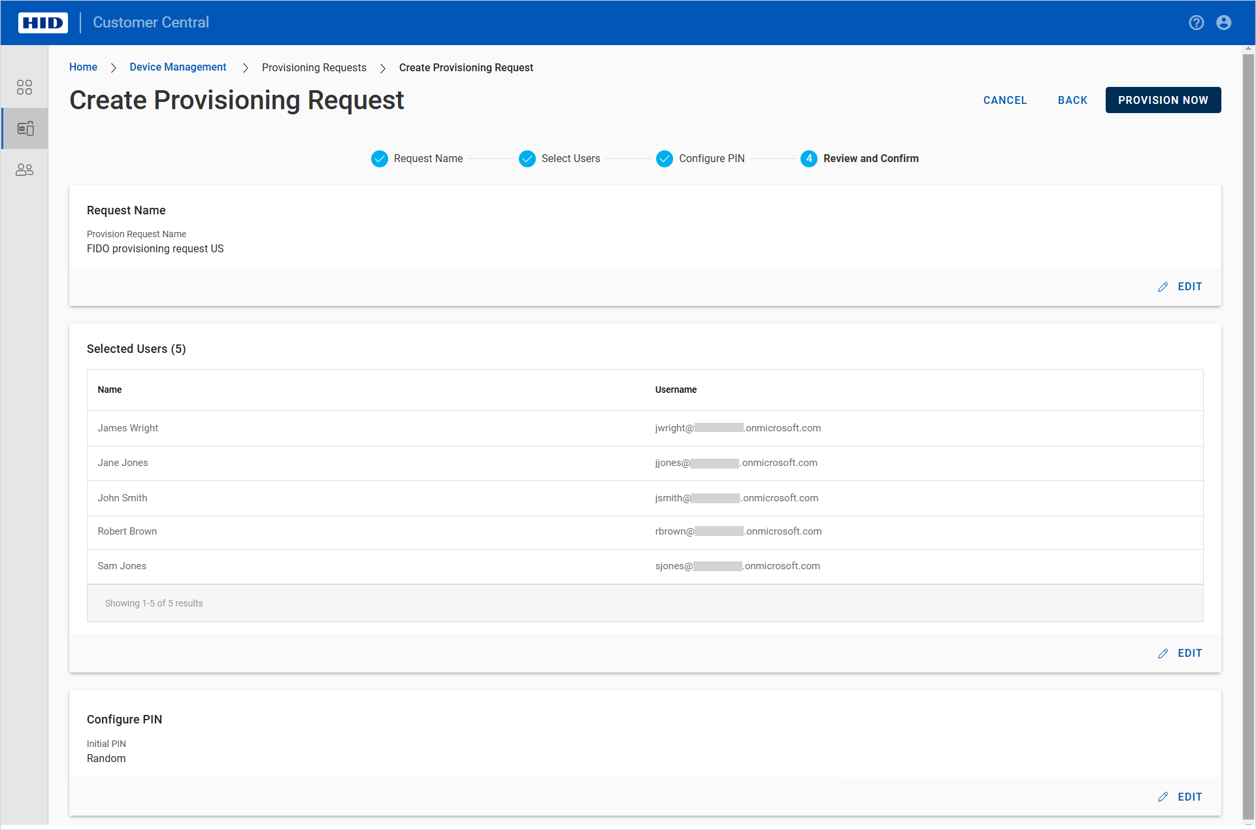Click the vertical page scrollbar
The width and height of the screenshot is (1256, 830).
1248,431
